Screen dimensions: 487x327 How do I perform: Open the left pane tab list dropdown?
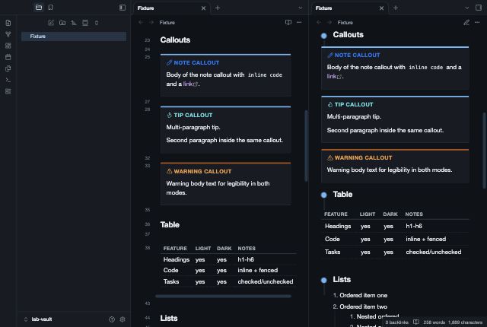(300, 8)
